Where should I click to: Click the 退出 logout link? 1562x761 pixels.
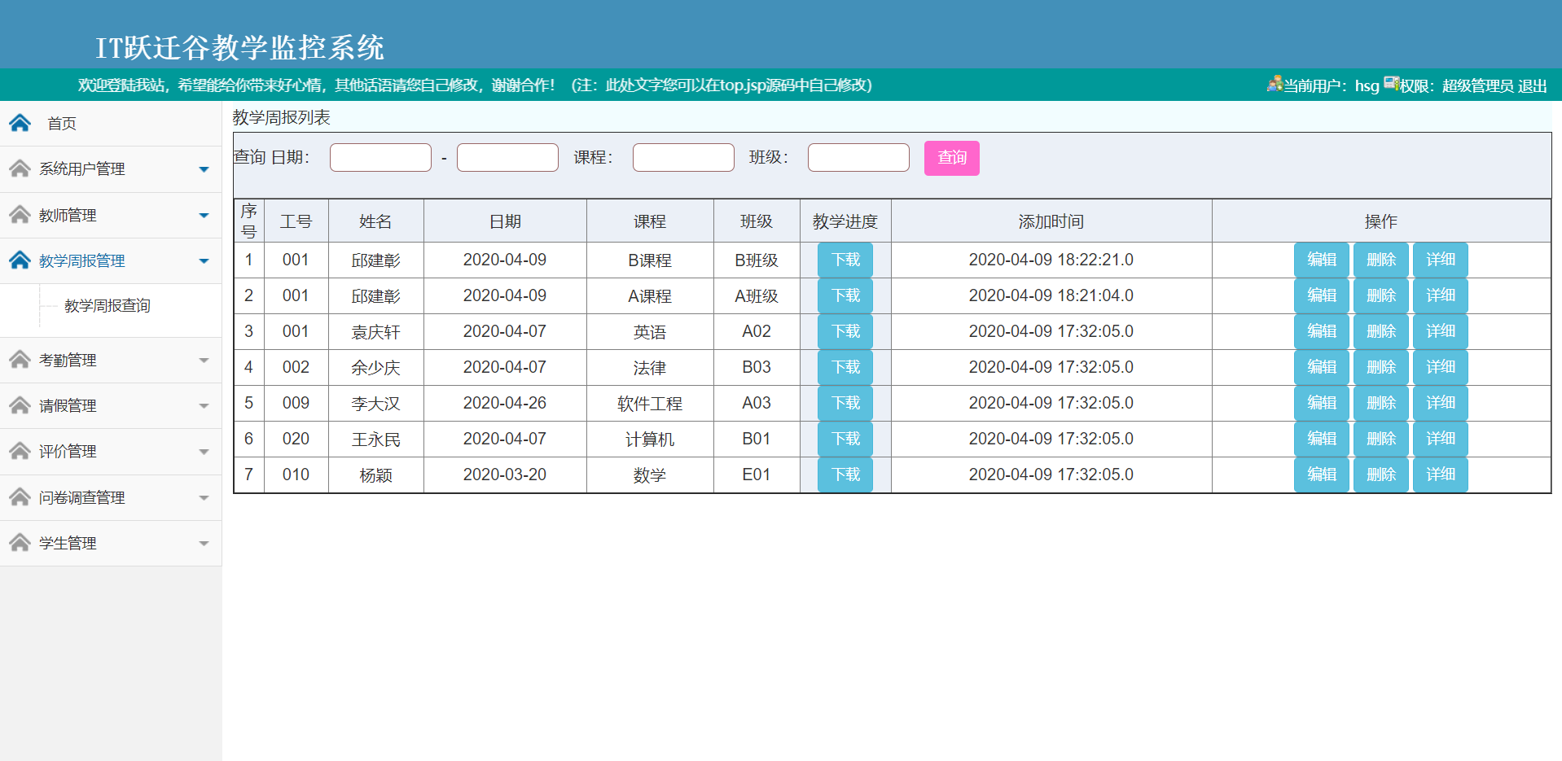(1532, 86)
